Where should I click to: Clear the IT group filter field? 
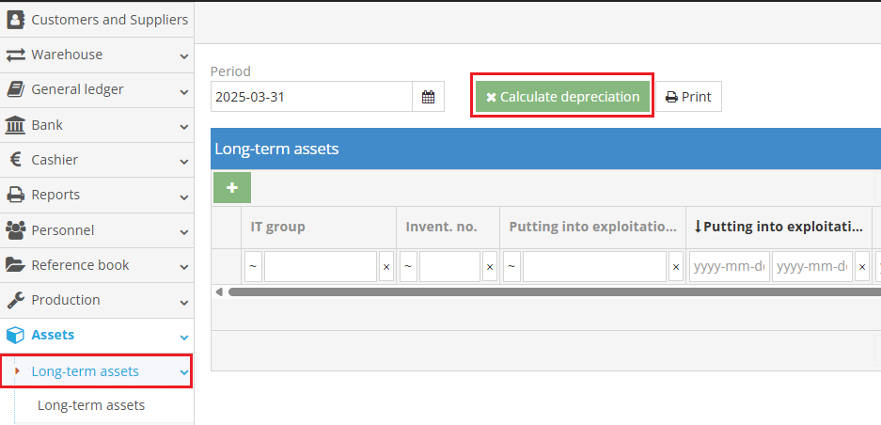(x=385, y=267)
